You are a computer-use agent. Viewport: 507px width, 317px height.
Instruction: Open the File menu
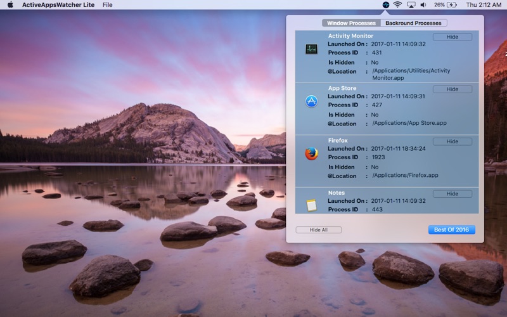pos(107,5)
